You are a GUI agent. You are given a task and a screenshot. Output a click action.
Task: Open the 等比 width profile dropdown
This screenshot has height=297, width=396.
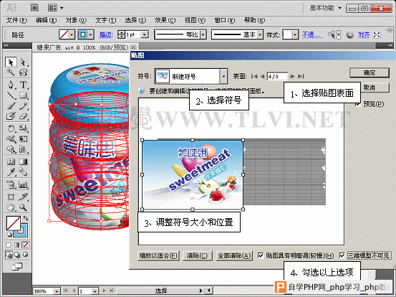(203, 34)
